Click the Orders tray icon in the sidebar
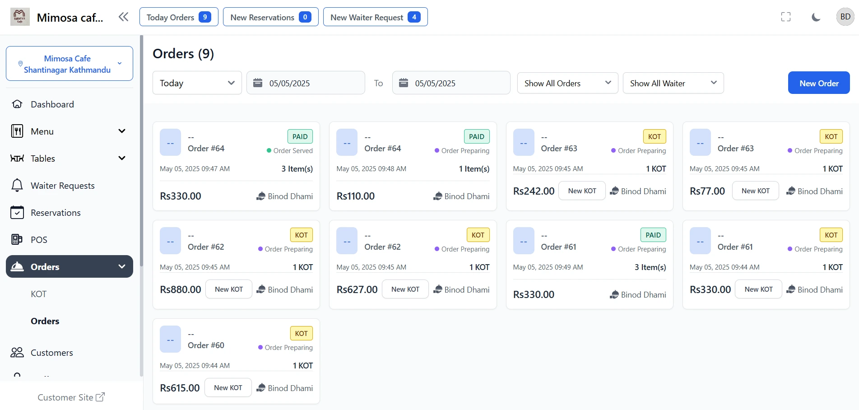This screenshot has width=859, height=410. pyautogui.click(x=17, y=266)
